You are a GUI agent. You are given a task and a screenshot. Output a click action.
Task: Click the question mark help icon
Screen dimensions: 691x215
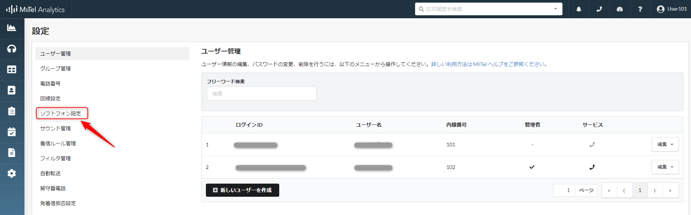tap(640, 9)
